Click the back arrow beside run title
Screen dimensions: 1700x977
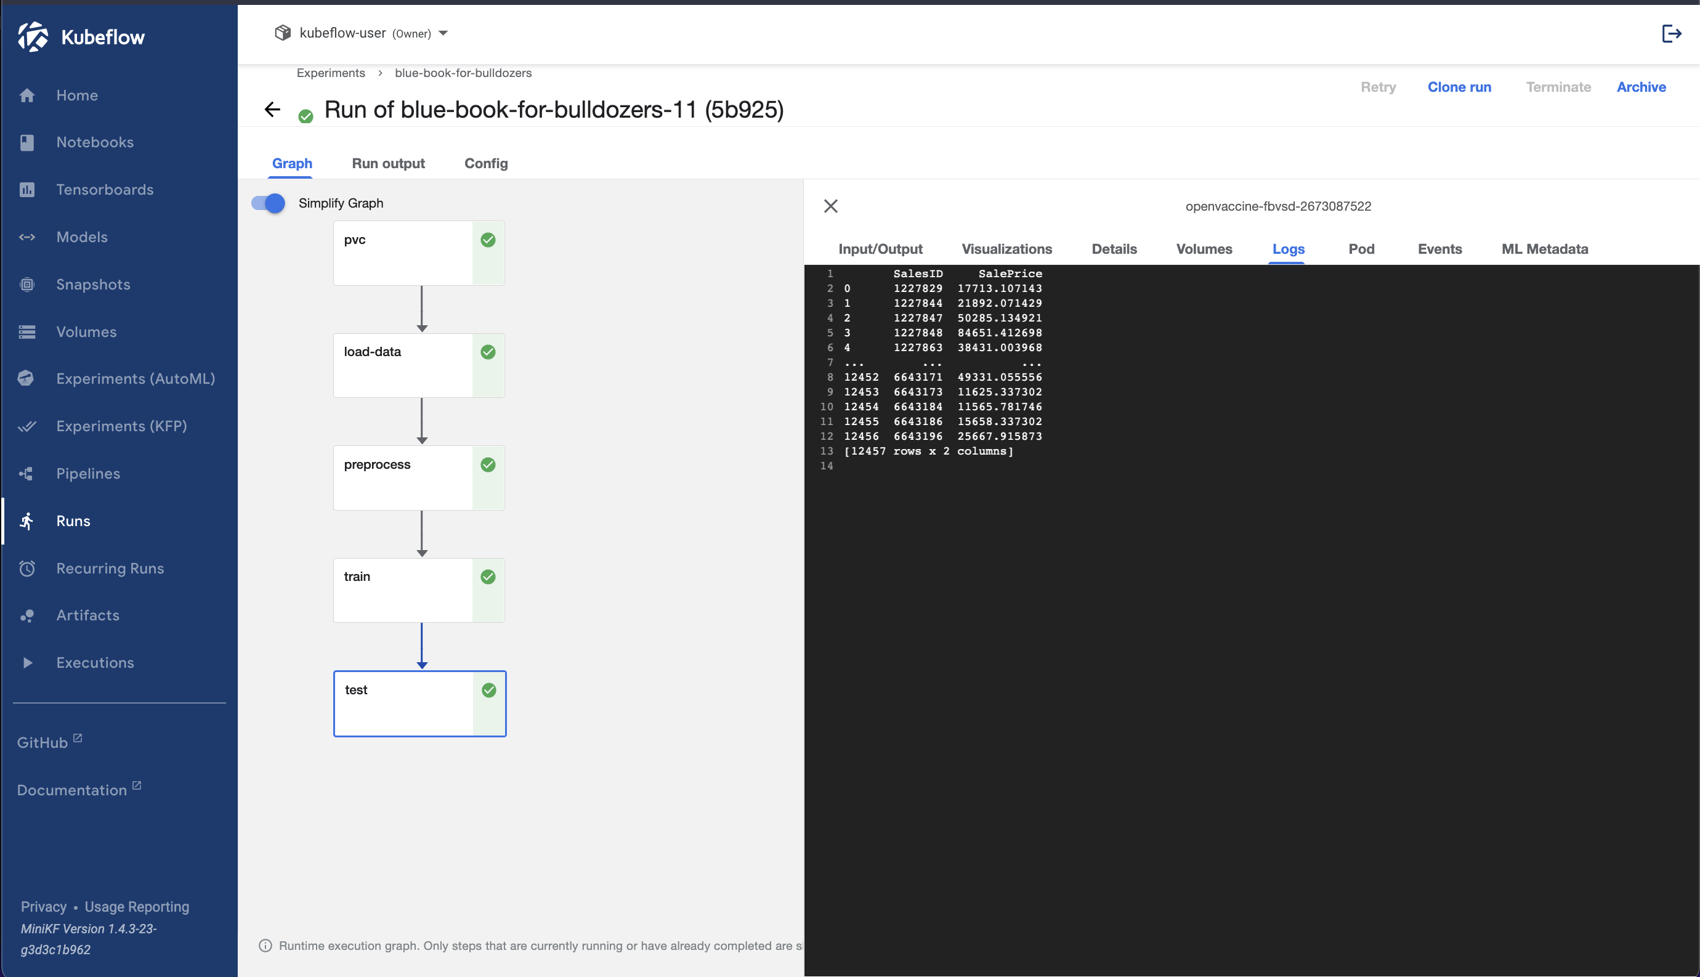click(272, 110)
